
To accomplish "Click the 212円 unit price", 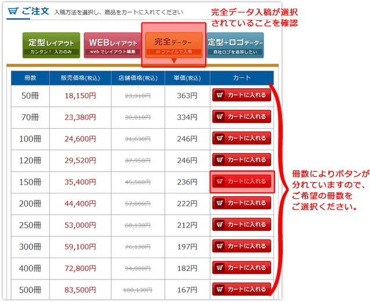I will point(187,225).
